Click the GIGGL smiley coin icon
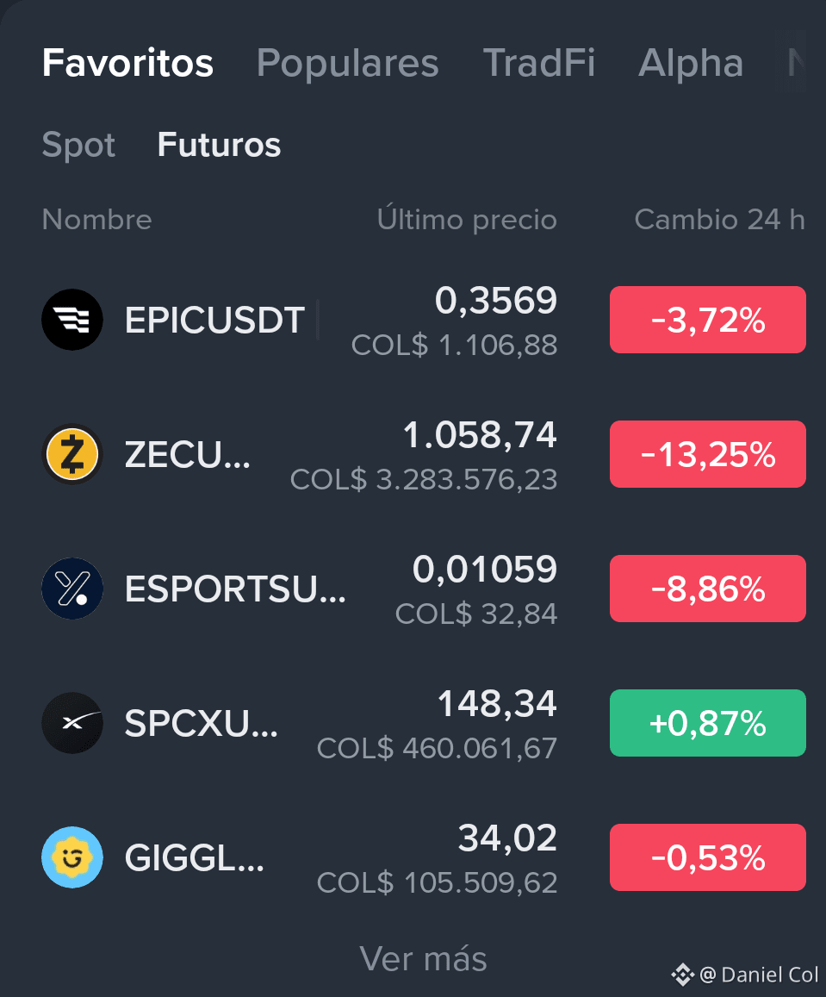 pyautogui.click(x=71, y=857)
